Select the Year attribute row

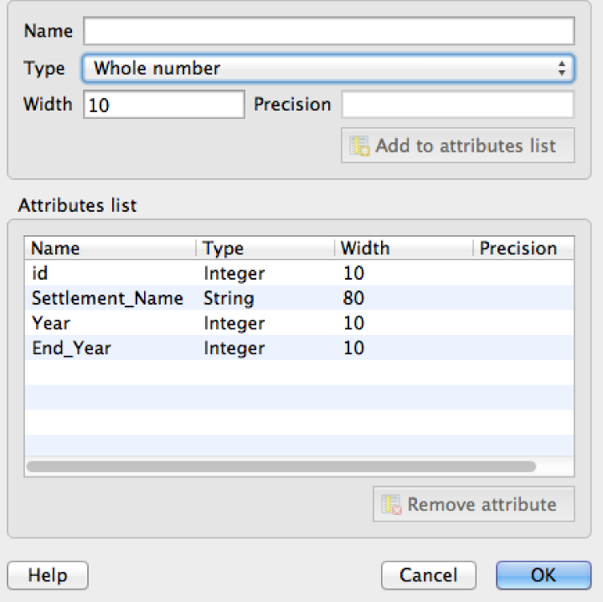(x=299, y=323)
